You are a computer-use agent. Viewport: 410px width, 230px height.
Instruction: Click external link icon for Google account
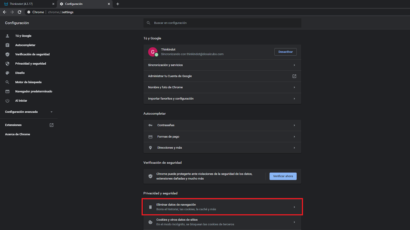294,76
